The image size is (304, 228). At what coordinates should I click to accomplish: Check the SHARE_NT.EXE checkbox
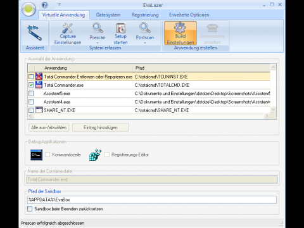tap(31, 110)
